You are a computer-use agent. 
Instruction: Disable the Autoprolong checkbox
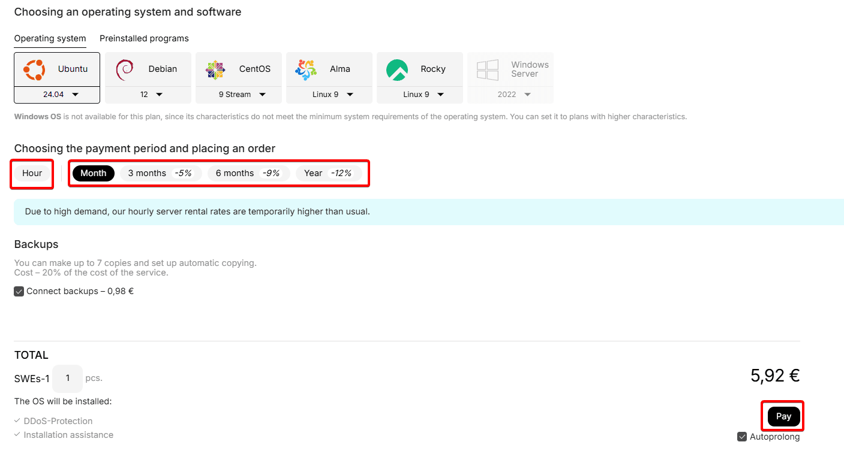(742, 437)
